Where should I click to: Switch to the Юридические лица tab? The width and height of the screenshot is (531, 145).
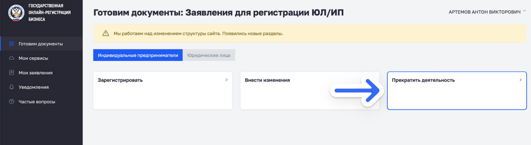tap(209, 55)
